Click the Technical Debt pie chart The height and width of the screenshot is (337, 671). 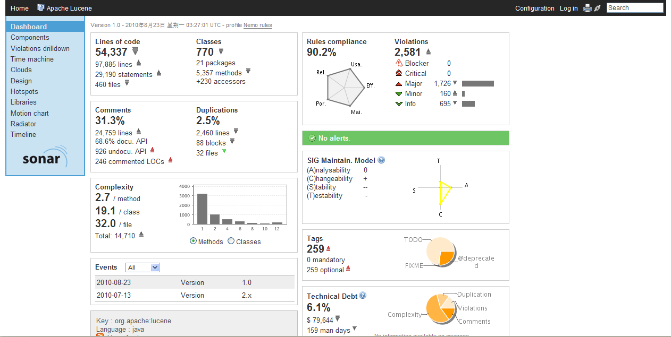coord(441,308)
